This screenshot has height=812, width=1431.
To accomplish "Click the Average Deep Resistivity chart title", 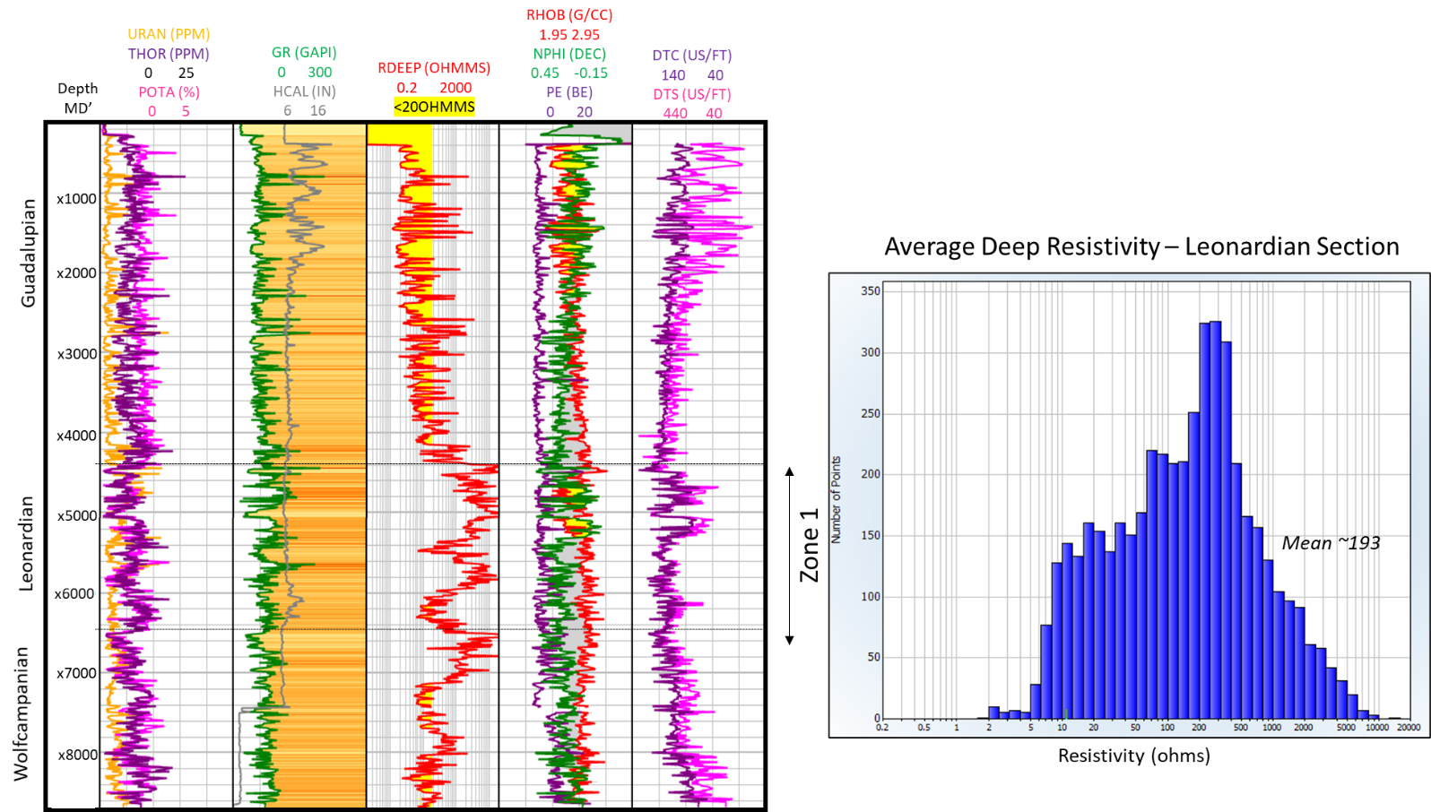I will click(x=1141, y=246).
